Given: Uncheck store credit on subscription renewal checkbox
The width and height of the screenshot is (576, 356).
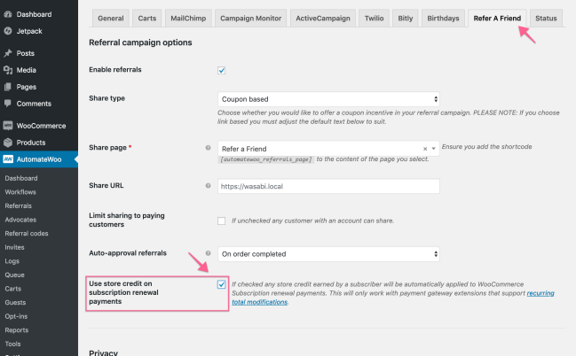Looking at the screenshot, I should click(221, 284).
